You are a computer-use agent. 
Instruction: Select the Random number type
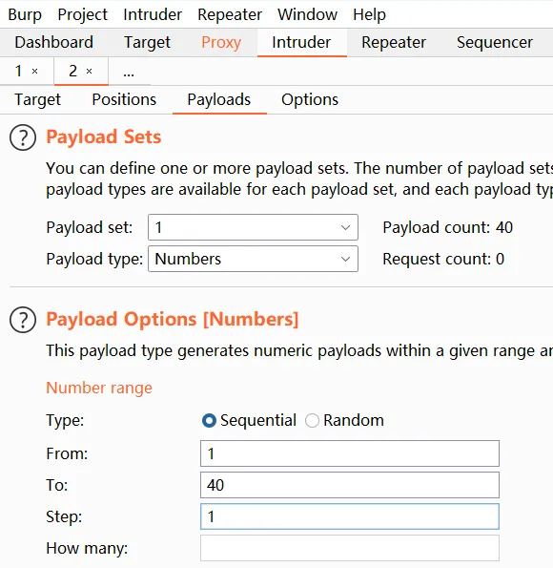(312, 421)
